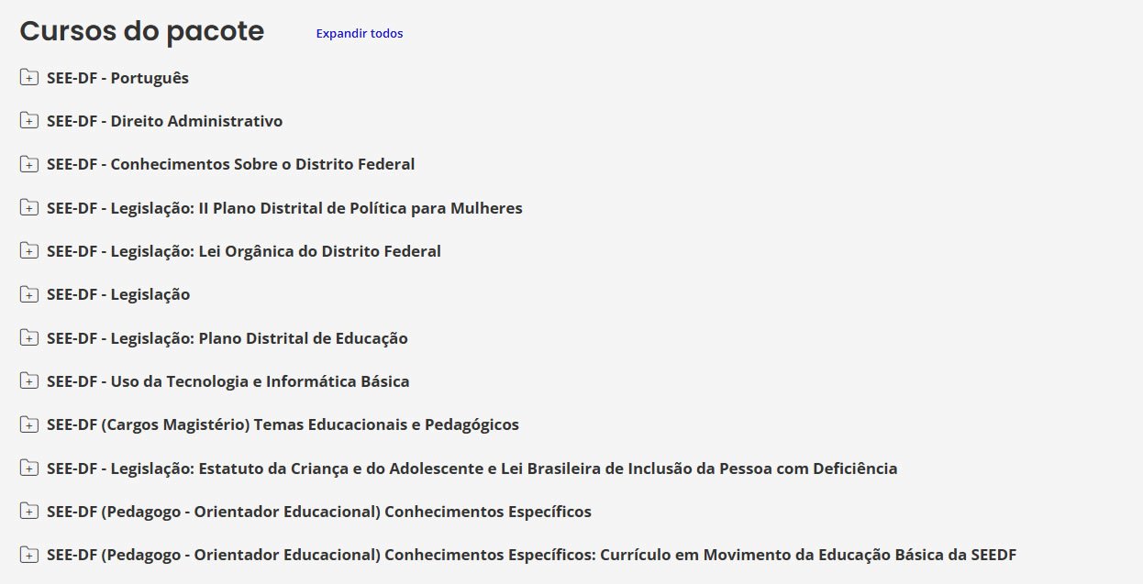Click folder icon beside Plano Distrital de Educação

pyautogui.click(x=29, y=338)
